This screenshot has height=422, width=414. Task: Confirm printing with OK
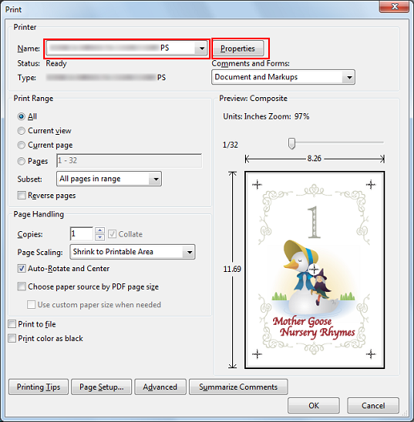click(x=314, y=406)
